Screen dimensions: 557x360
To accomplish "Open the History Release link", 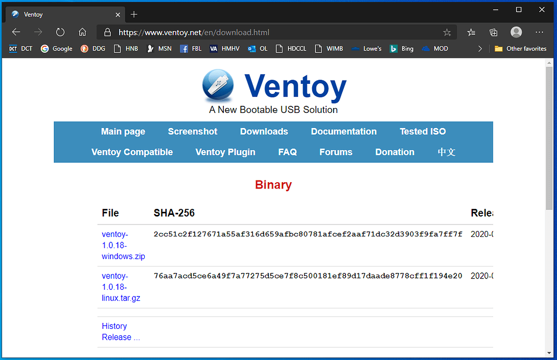I will click(121, 332).
